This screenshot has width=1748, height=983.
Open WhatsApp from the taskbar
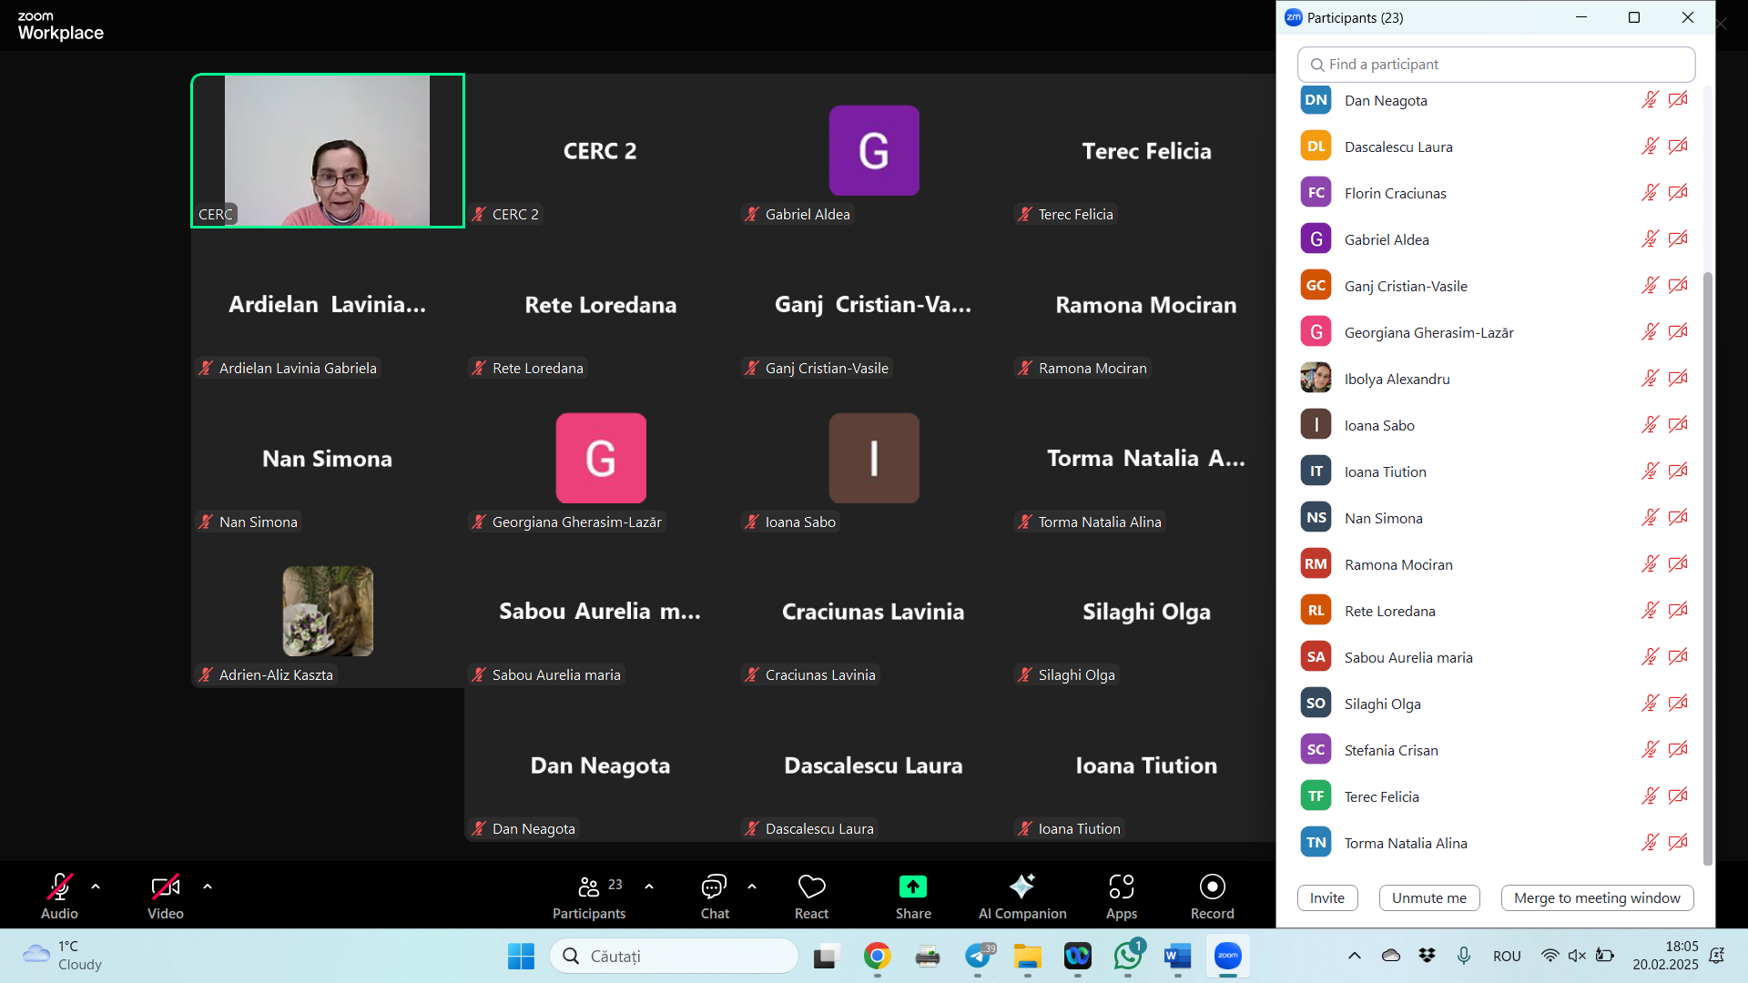coord(1128,956)
